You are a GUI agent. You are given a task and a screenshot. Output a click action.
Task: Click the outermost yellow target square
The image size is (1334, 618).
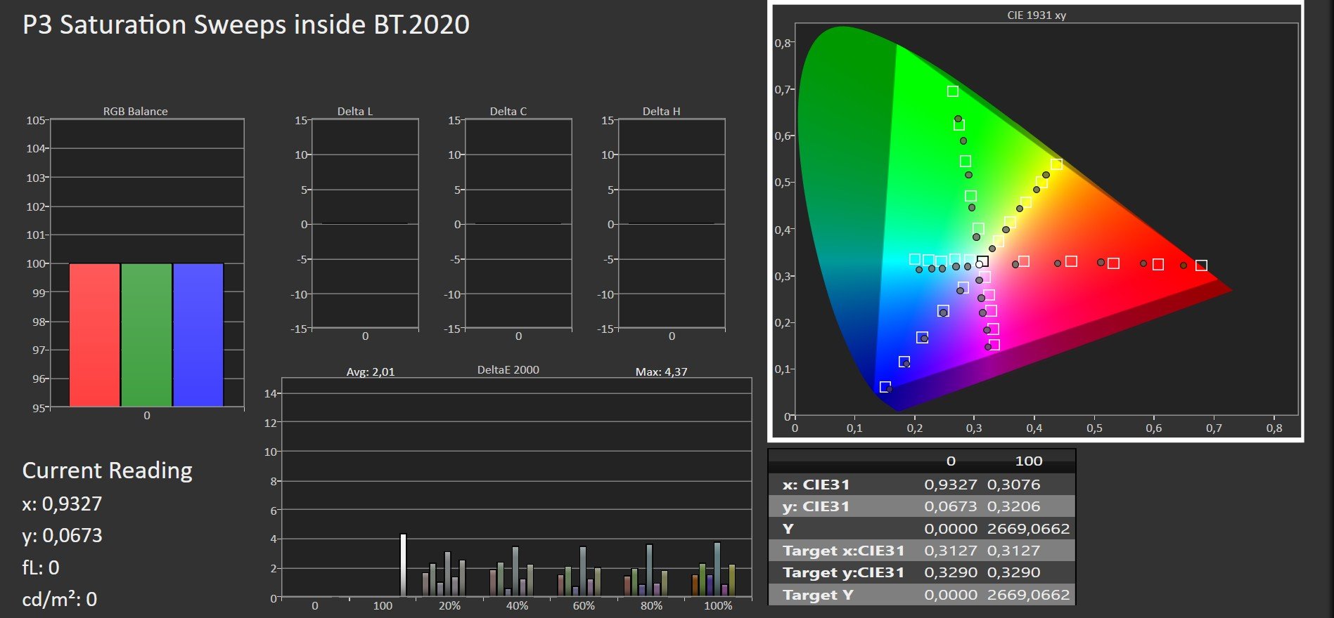coord(1056,164)
